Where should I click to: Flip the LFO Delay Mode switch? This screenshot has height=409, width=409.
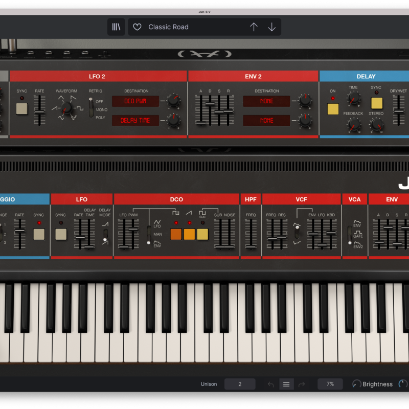click(x=105, y=234)
